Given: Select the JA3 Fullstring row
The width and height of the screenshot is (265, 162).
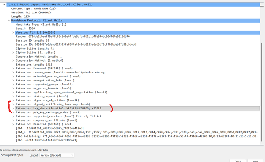Looking at the screenshot, I should (137, 136).
